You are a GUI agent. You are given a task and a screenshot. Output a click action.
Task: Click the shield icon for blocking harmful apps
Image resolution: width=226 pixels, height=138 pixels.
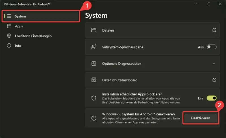[x=94, y=98]
